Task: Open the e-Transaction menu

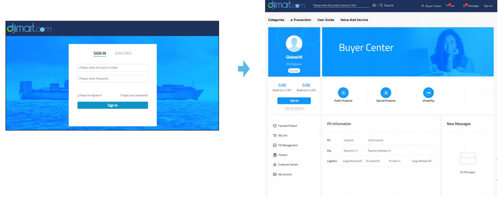Action: pos(301,20)
